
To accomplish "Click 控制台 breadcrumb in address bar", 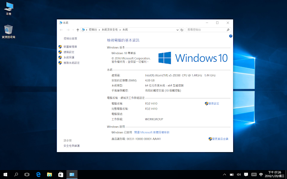I will [93, 30].
